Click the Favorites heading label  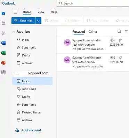pyautogui.click(x=23, y=32)
